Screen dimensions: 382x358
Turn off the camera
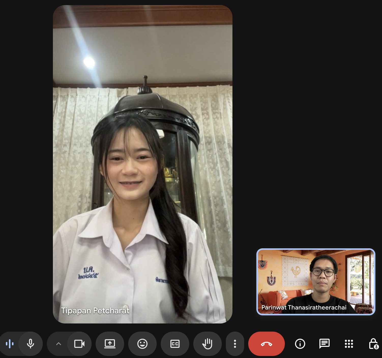pyautogui.click(x=79, y=344)
